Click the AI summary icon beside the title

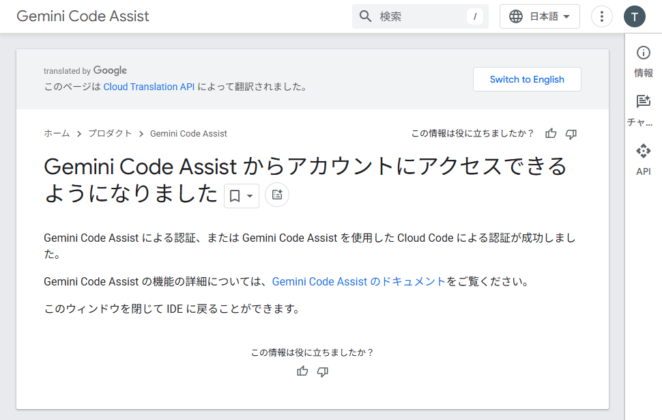click(276, 194)
